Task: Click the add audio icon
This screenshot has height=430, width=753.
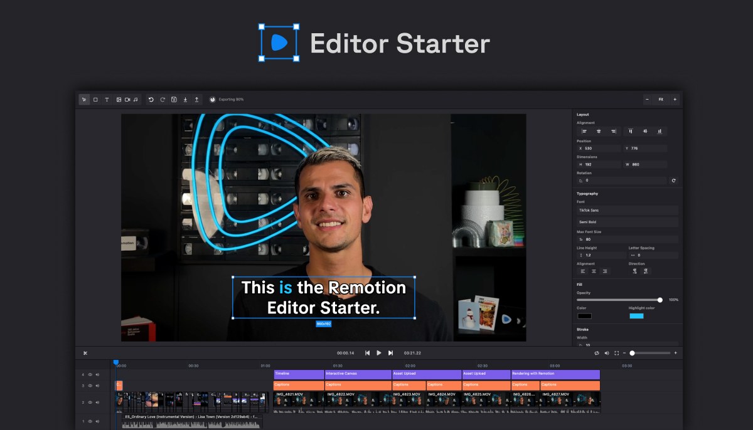Action: pyautogui.click(x=134, y=99)
